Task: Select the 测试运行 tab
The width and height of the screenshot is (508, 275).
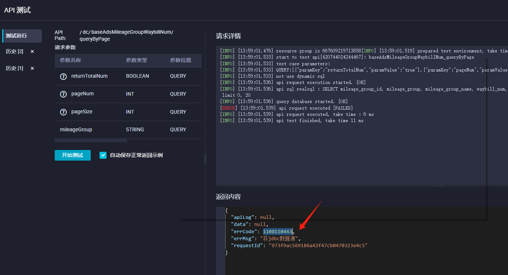Action: (x=22, y=36)
